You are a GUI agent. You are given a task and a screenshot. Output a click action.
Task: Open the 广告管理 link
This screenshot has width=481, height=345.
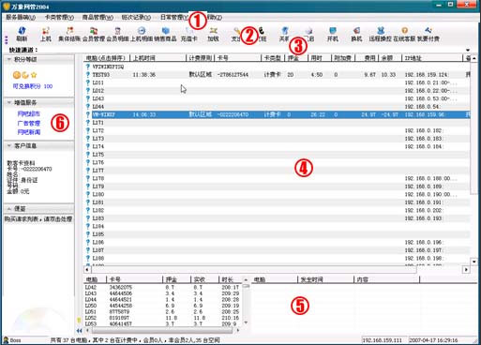(29, 123)
